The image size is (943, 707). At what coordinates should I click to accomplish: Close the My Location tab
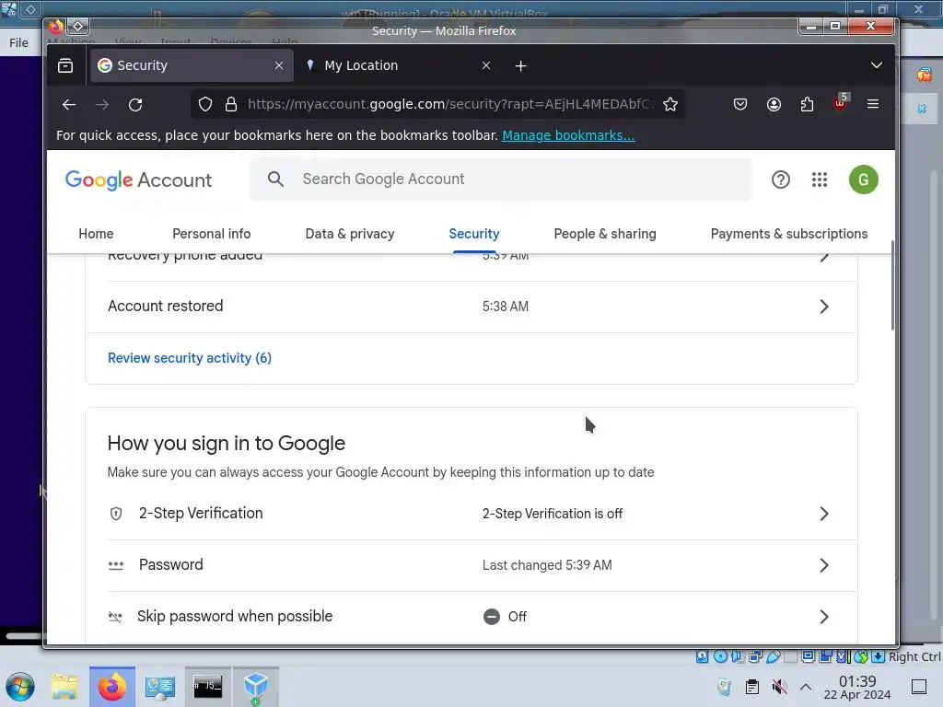click(486, 65)
